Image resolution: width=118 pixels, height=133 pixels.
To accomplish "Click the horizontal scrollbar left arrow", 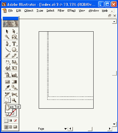I will (70, 129).
